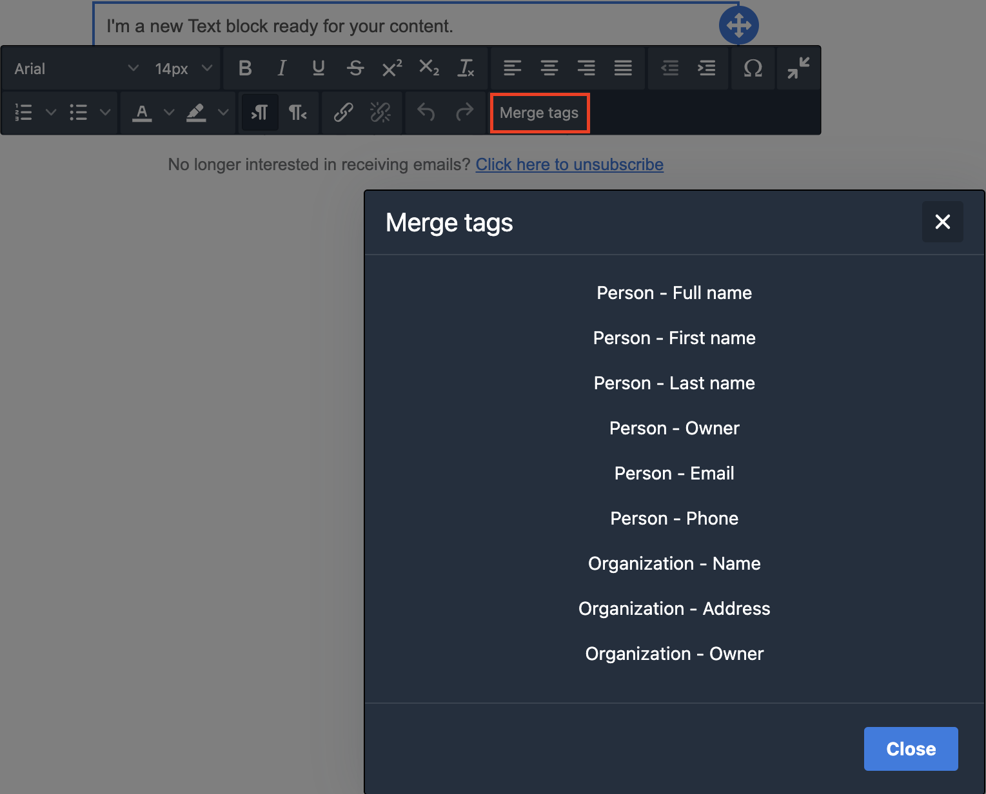The image size is (986, 794).
Task: Toggle italic formatting
Action: pyautogui.click(x=282, y=68)
